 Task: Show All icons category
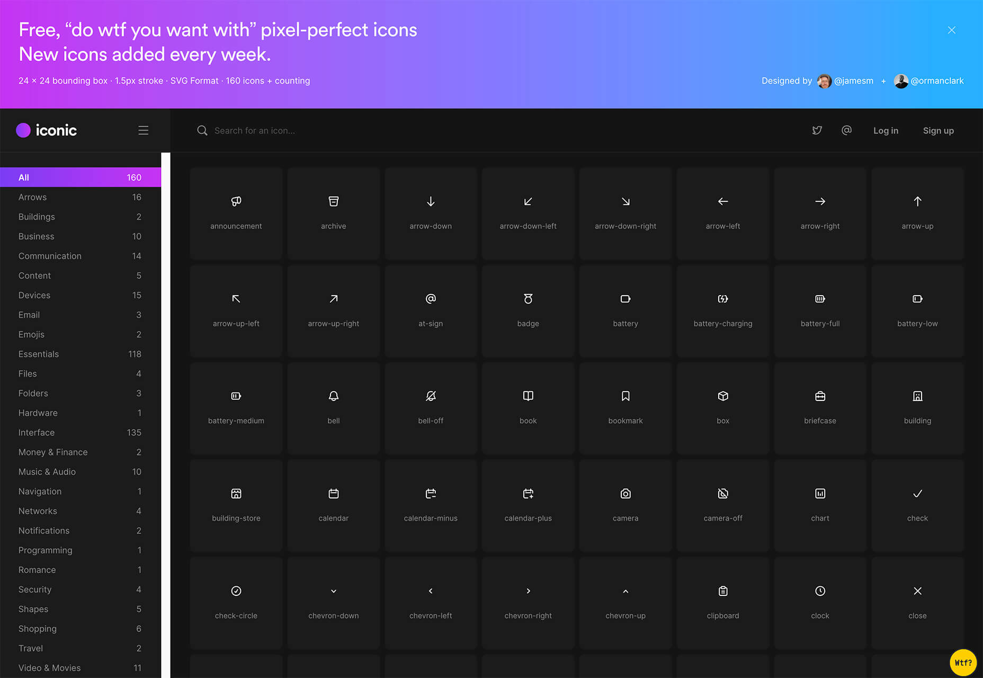click(81, 177)
